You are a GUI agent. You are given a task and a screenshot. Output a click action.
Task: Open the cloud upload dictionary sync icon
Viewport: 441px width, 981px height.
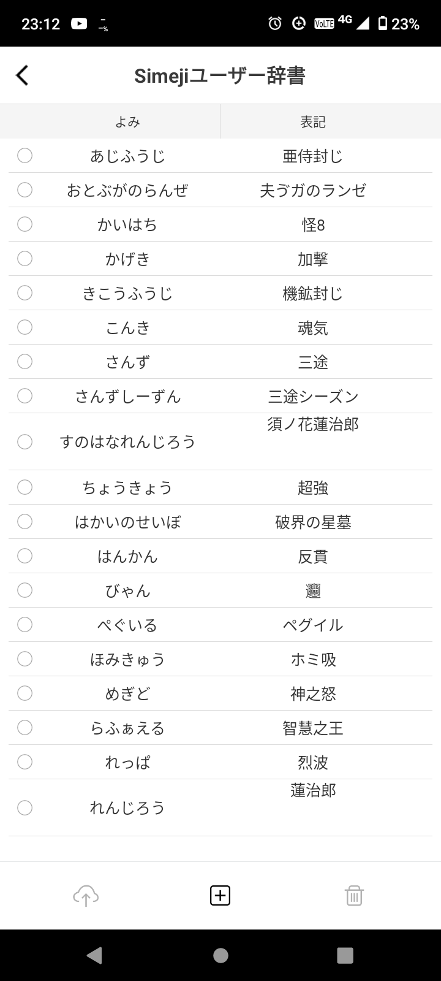coord(86,896)
